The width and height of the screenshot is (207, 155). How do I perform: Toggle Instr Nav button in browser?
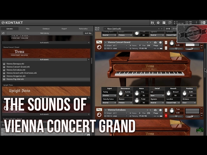tap(88, 33)
